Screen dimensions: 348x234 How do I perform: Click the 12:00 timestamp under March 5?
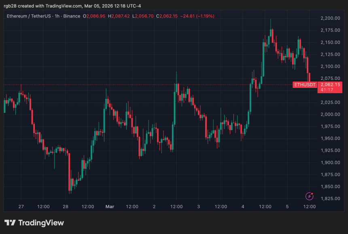coord(310,206)
